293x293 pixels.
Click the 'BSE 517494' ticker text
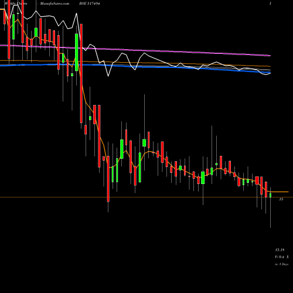point(90,4)
